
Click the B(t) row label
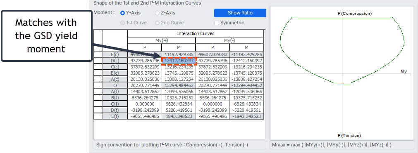click(115, 98)
